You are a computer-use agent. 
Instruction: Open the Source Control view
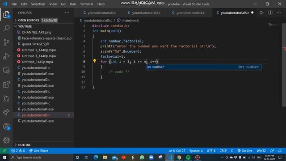click(6, 42)
